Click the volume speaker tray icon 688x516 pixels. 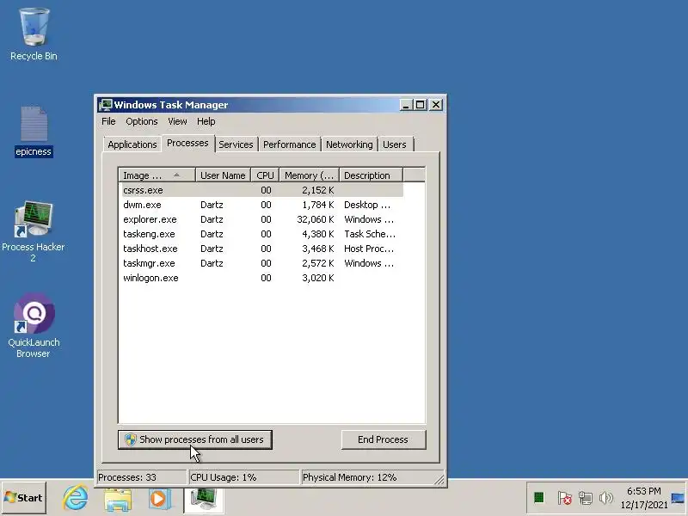(x=606, y=498)
